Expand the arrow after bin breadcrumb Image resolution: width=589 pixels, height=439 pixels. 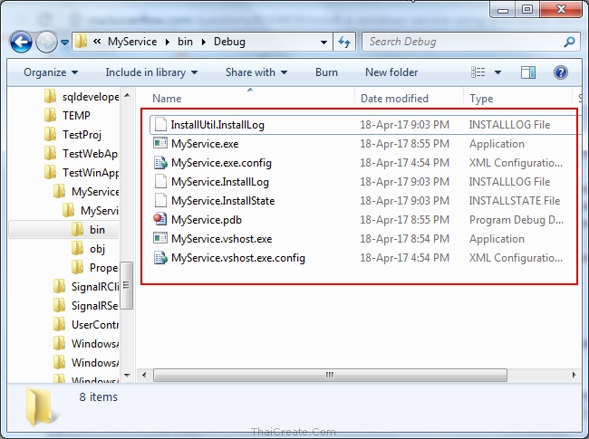pos(204,42)
